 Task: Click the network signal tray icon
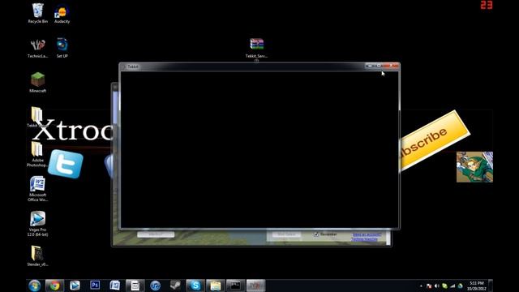pos(453,286)
